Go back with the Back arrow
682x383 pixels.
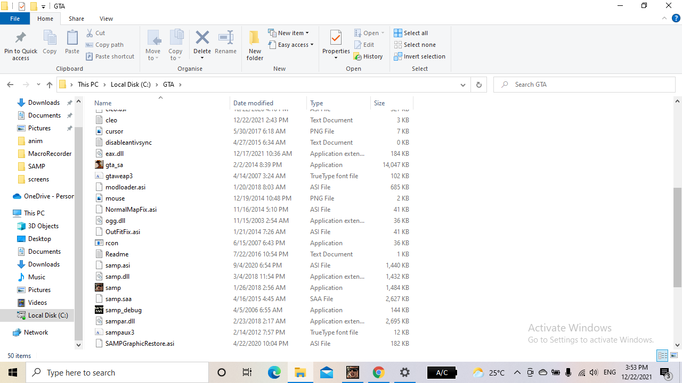[10, 85]
